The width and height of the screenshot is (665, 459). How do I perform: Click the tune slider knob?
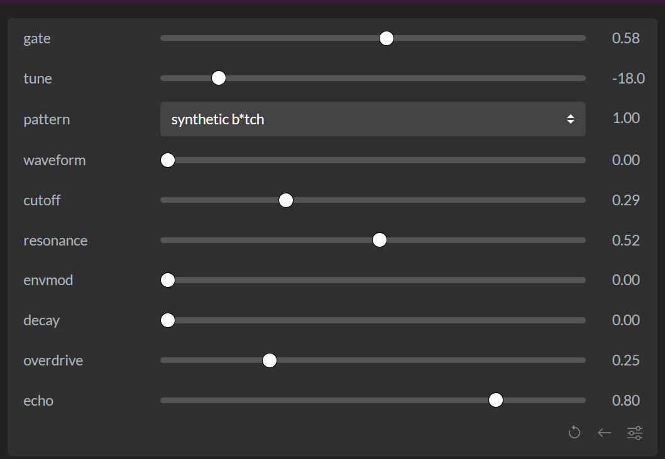[218, 78]
